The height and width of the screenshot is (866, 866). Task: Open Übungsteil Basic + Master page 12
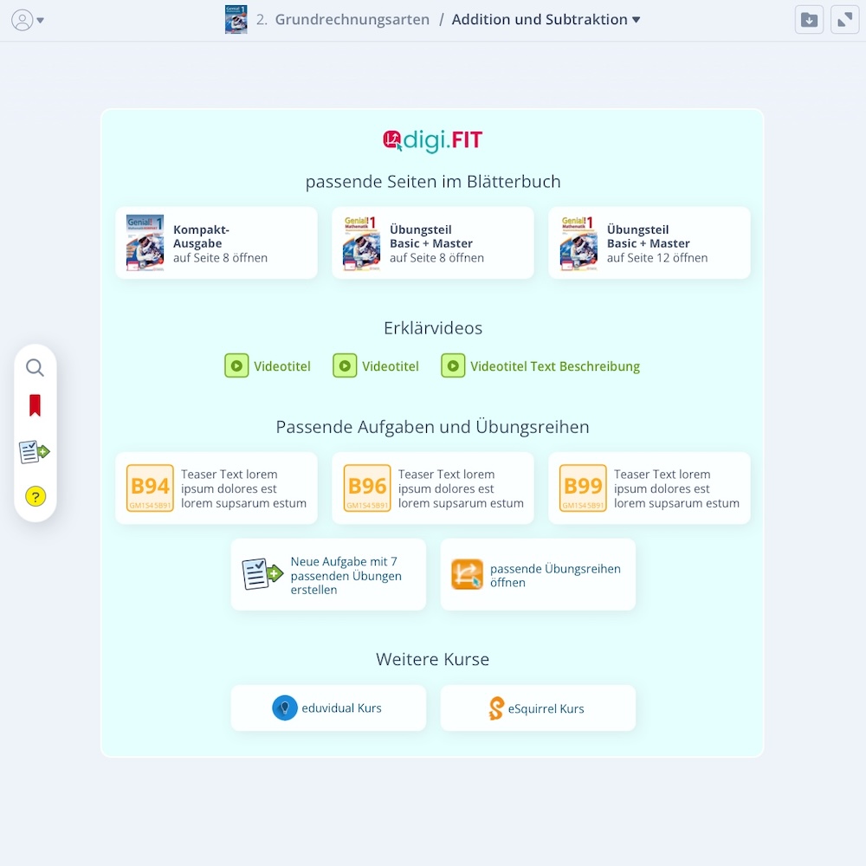point(649,242)
